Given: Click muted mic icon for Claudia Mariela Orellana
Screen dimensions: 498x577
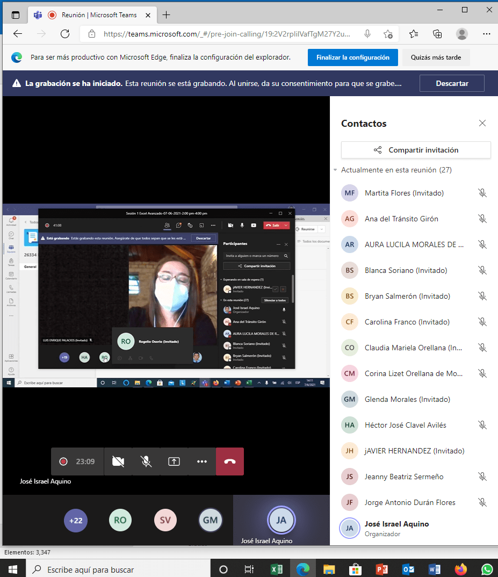Looking at the screenshot, I should [x=482, y=348].
